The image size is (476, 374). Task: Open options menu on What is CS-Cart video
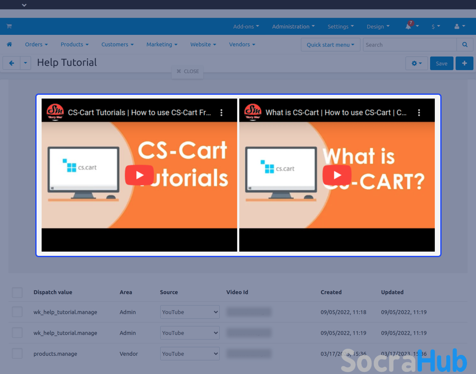419,113
